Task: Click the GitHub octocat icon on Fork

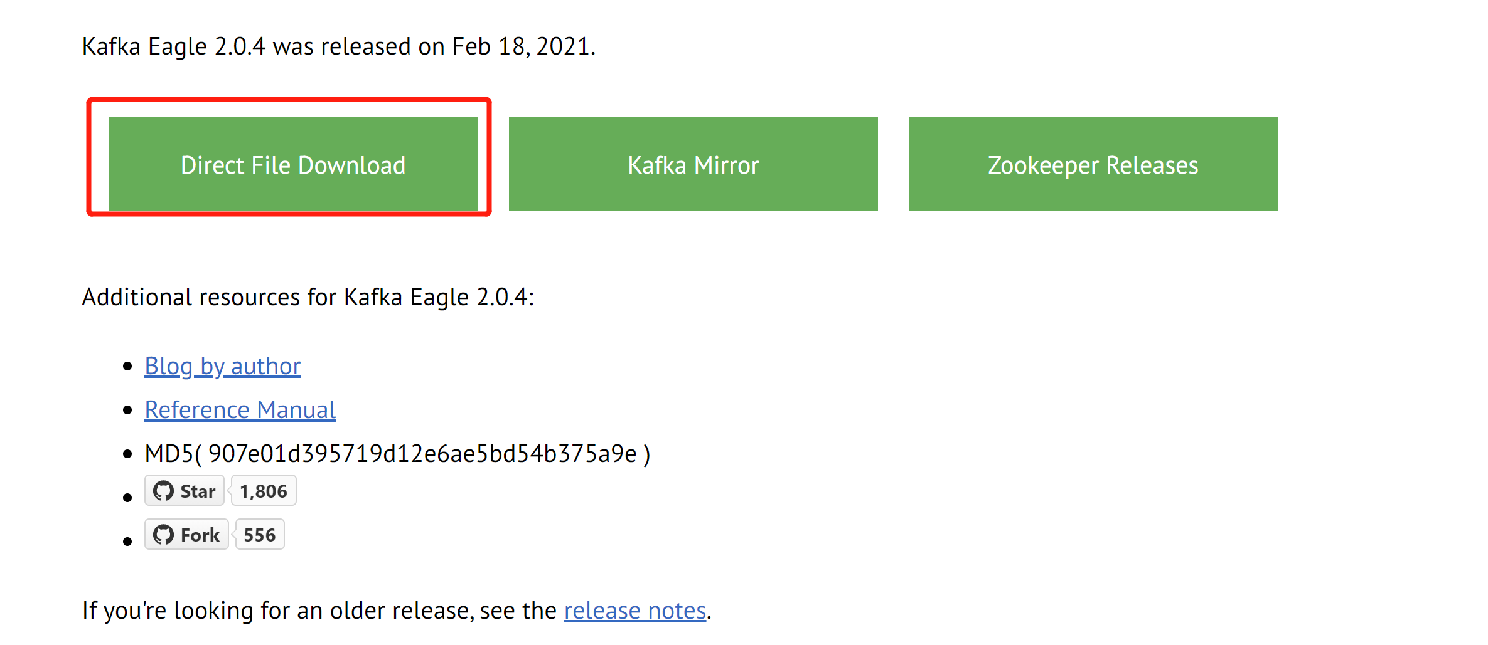Action: (164, 535)
